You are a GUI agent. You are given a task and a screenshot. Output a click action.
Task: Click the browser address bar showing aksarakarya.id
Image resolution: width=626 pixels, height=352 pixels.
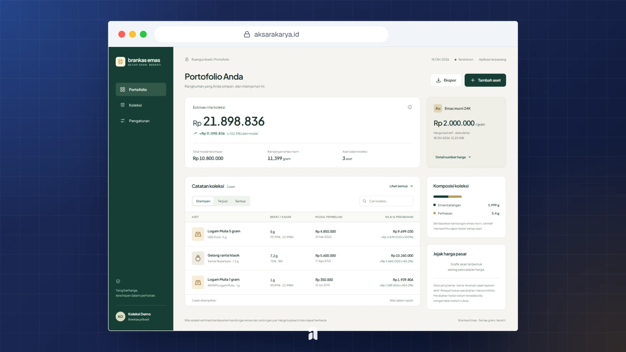[271, 34]
